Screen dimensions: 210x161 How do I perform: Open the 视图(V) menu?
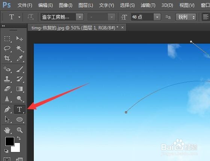pyautogui.click(x=187, y=5)
